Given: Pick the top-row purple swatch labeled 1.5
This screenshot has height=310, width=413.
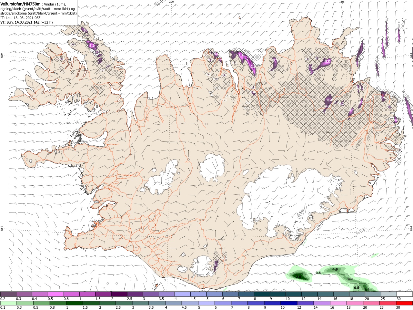Looking at the screenshot, I should (103, 294).
